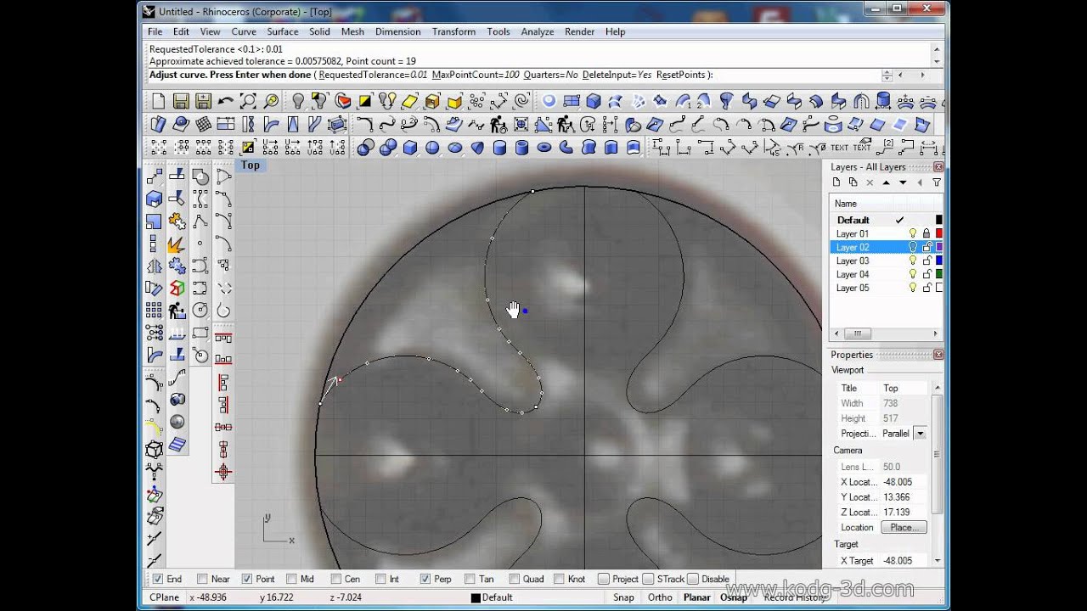Click the Hide Objects light bulb icon
The height and width of the screenshot is (611, 1087).
tap(298, 101)
